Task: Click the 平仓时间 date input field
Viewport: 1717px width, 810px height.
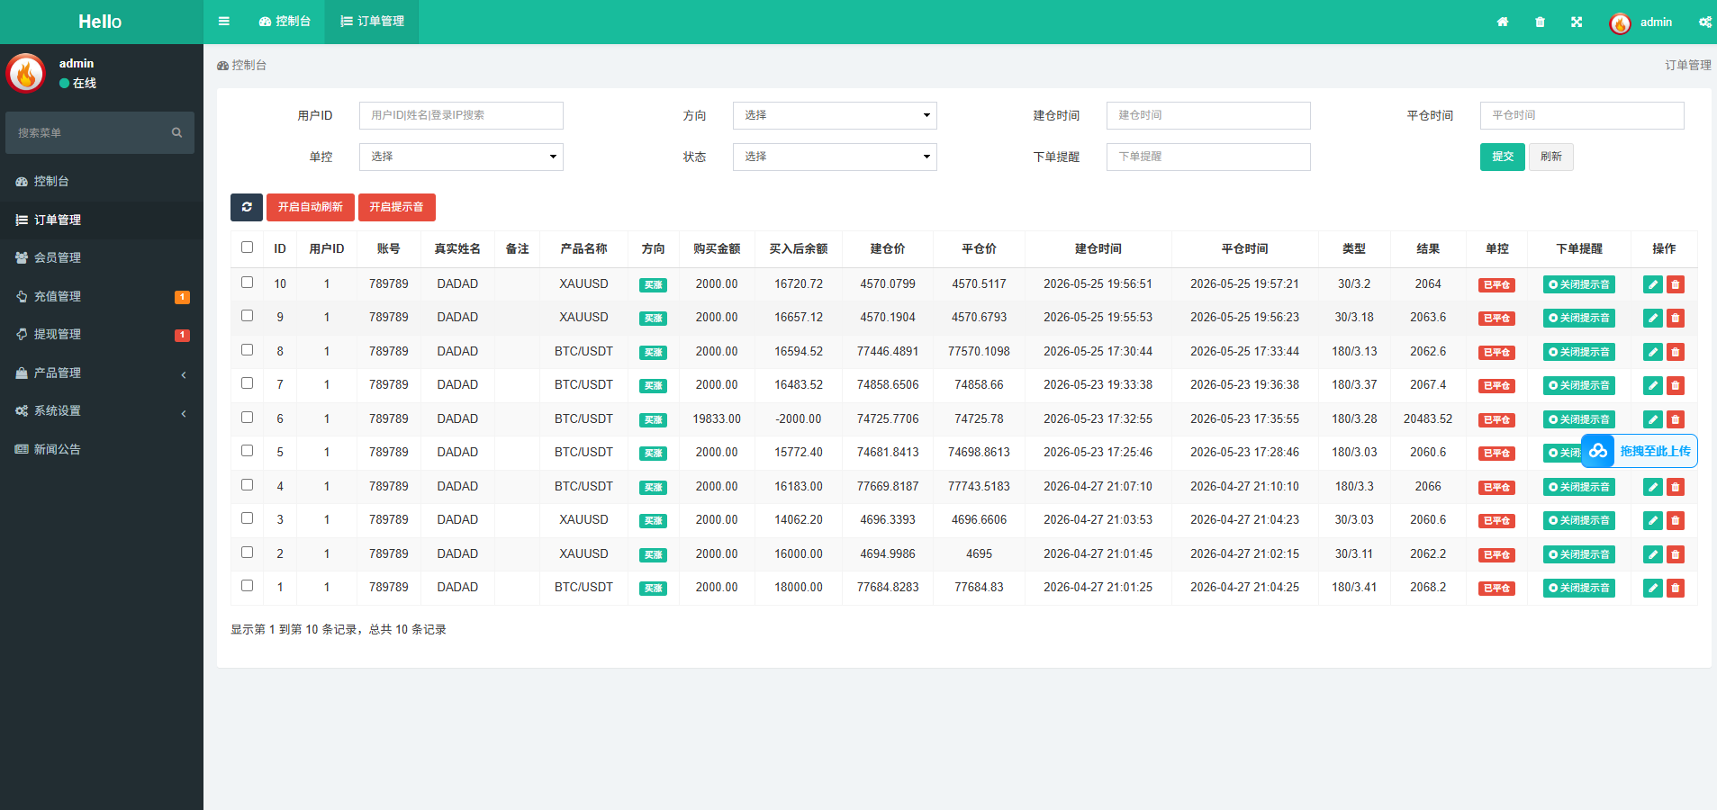Action: coord(1582,115)
